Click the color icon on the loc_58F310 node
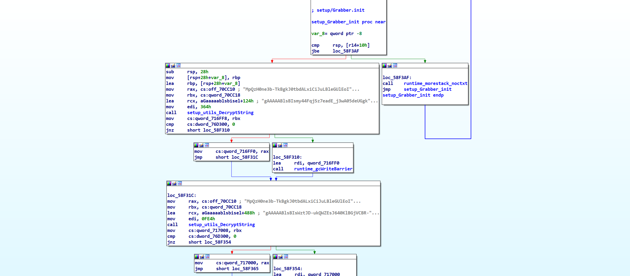 pos(275,145)
